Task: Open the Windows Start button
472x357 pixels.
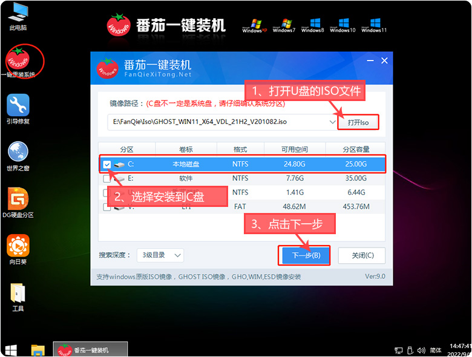Action: 11,350
